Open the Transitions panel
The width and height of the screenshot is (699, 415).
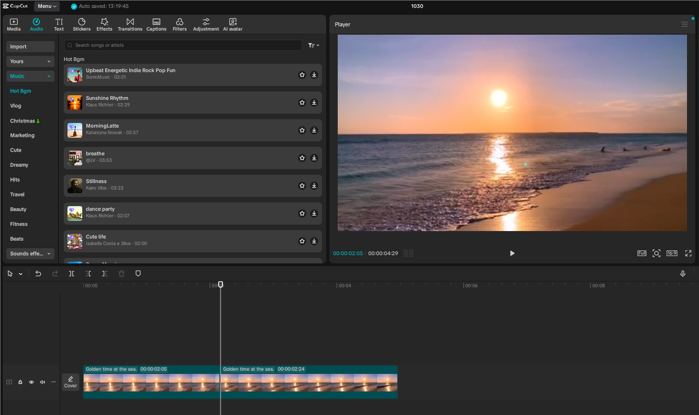tap(130, 24)
